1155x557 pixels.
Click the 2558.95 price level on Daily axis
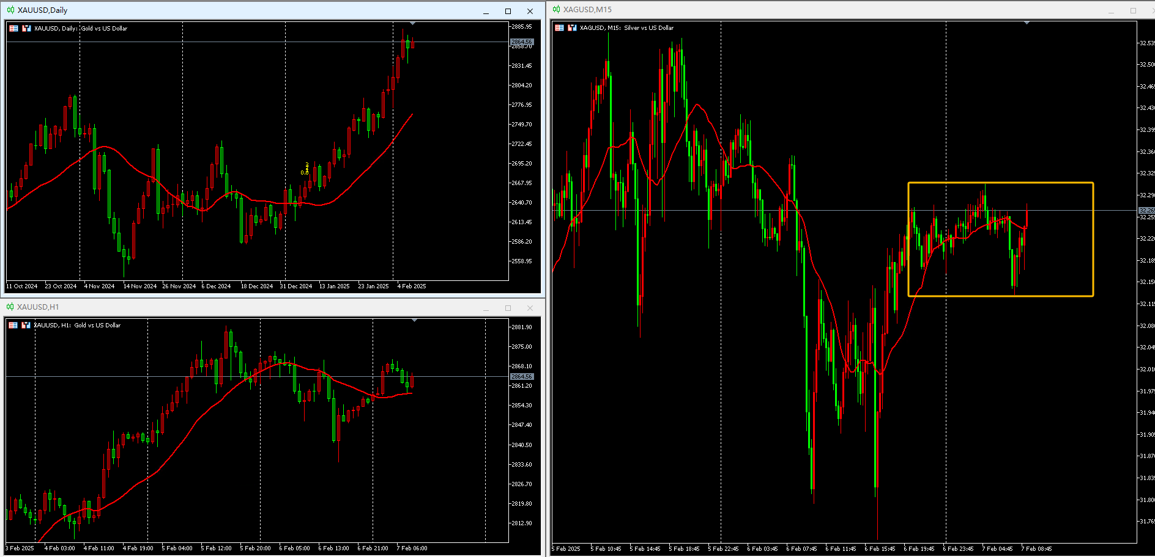coord(522,261)
